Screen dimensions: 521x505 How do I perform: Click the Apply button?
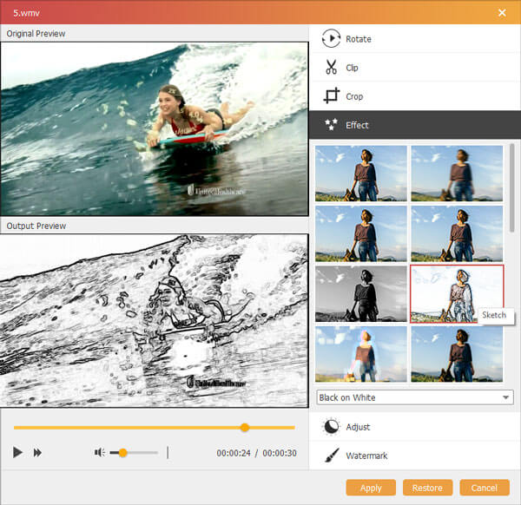coord(371,488)
